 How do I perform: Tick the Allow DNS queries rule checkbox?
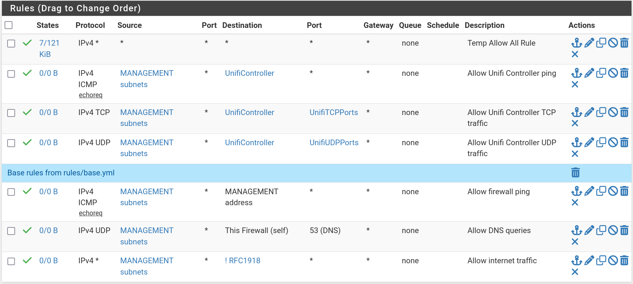[11, 231]
